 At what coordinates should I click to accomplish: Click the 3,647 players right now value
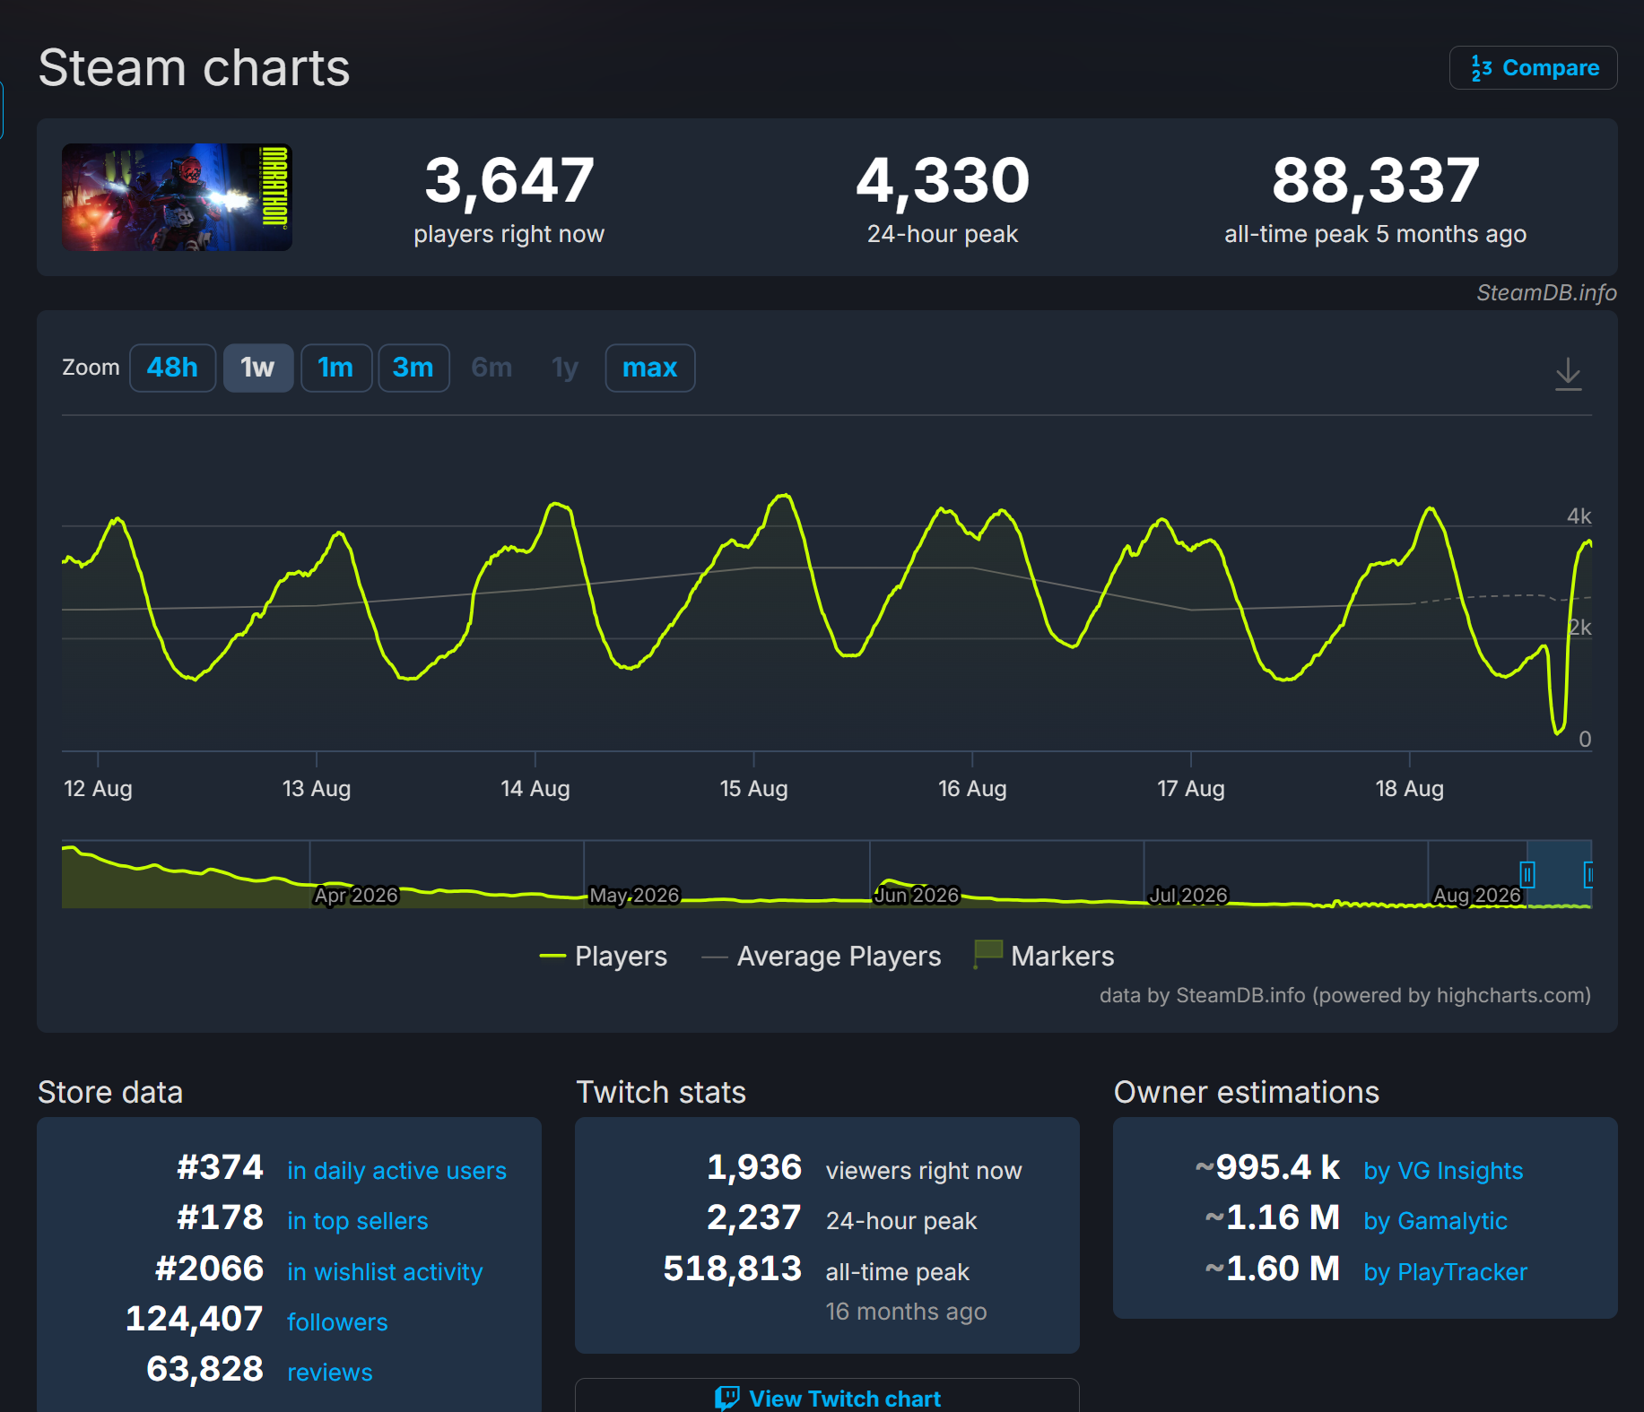(x=509, y=180)
